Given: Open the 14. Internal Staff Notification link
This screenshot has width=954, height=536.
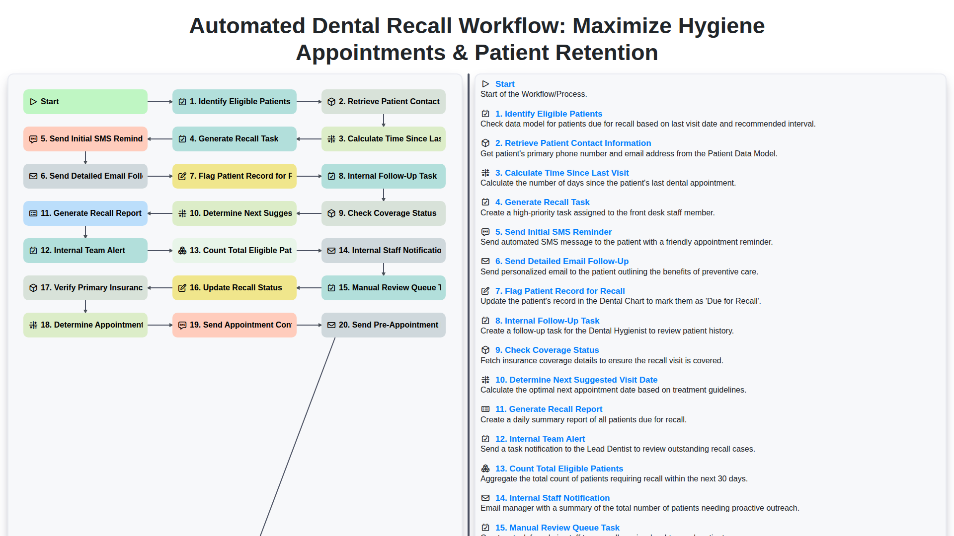Looking at the screenshot, I should pos(553,498).
